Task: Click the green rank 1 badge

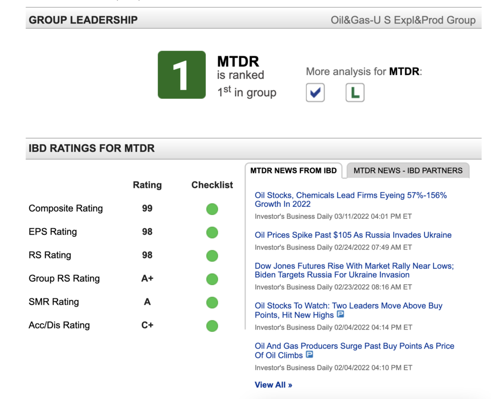Action: [182, 75]
